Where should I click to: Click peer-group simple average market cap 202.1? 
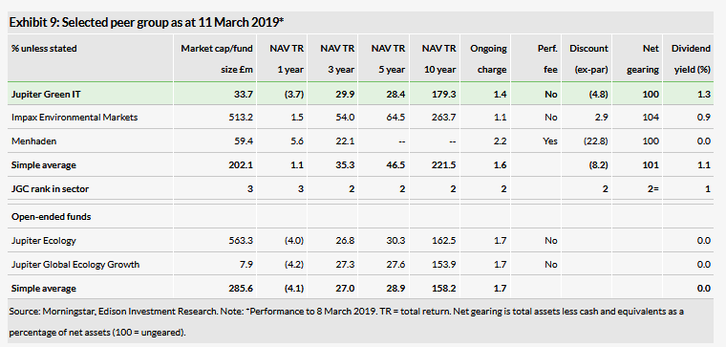pyautogui.click(x=242, y=165)
